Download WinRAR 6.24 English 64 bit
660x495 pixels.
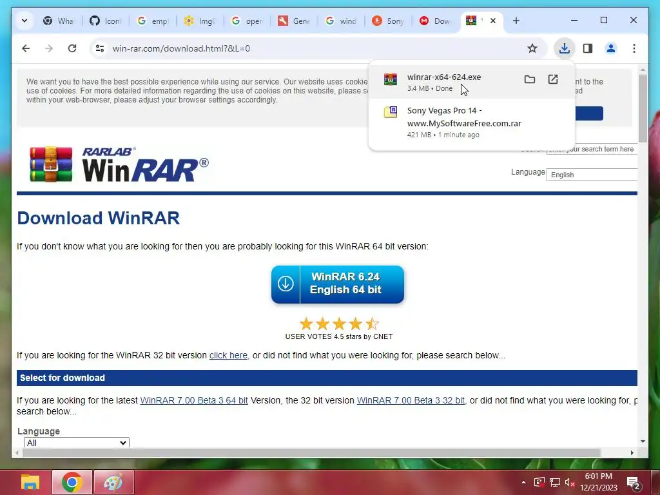338,284
